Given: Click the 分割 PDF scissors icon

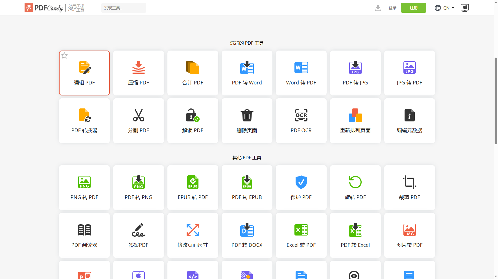Looking at the screenshot, I should point(138,115).
